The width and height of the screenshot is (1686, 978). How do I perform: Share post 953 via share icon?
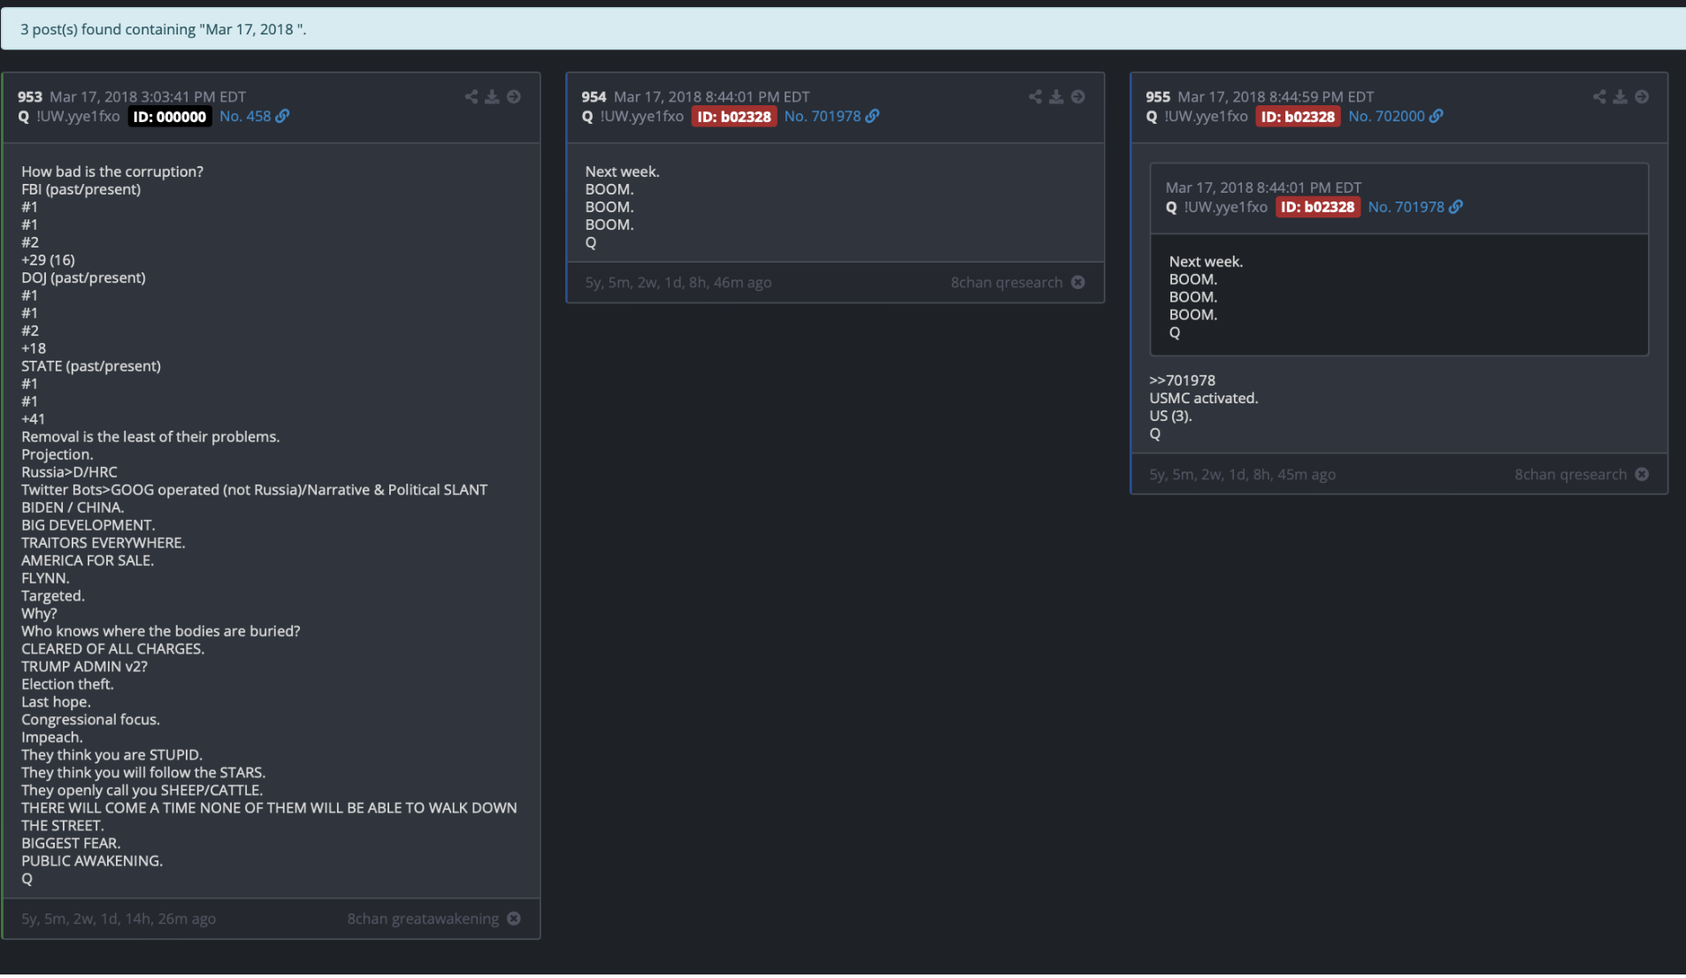point(471,96)
